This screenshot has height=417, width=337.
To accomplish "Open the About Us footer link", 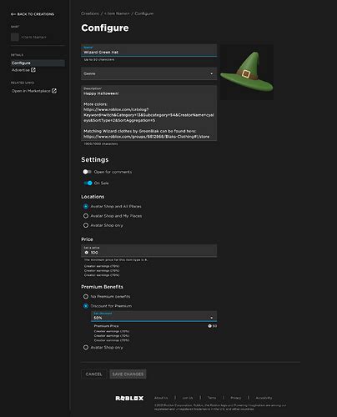I will click(161, 398).
